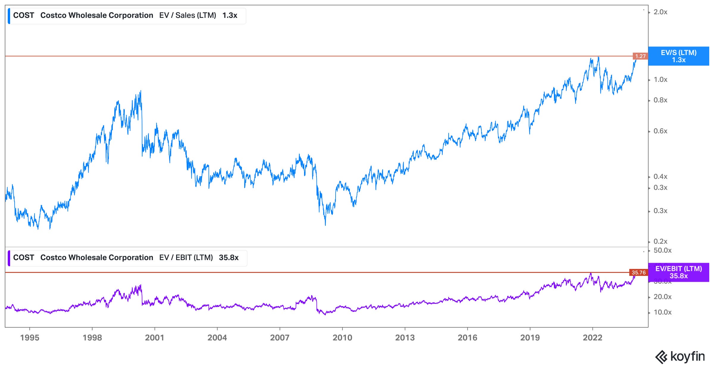
Task: Click the 2013 x-axis label
Action: pyautogui.click(x=405, y=338)
